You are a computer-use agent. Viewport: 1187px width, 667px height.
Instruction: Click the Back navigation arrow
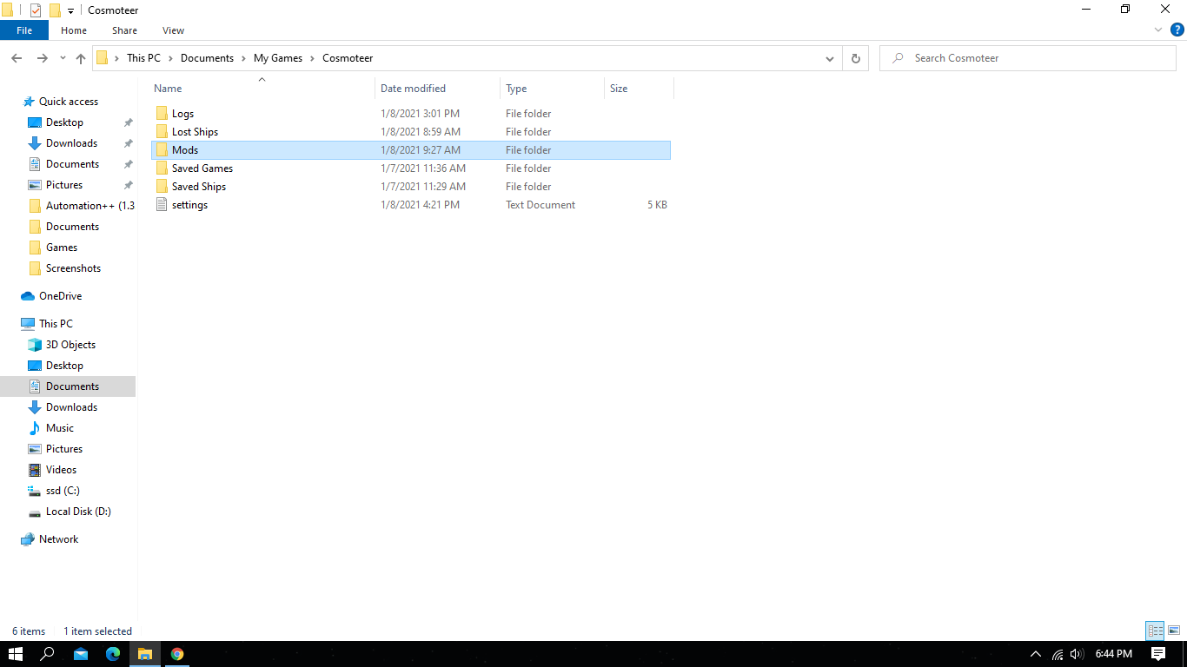(17, 58)
